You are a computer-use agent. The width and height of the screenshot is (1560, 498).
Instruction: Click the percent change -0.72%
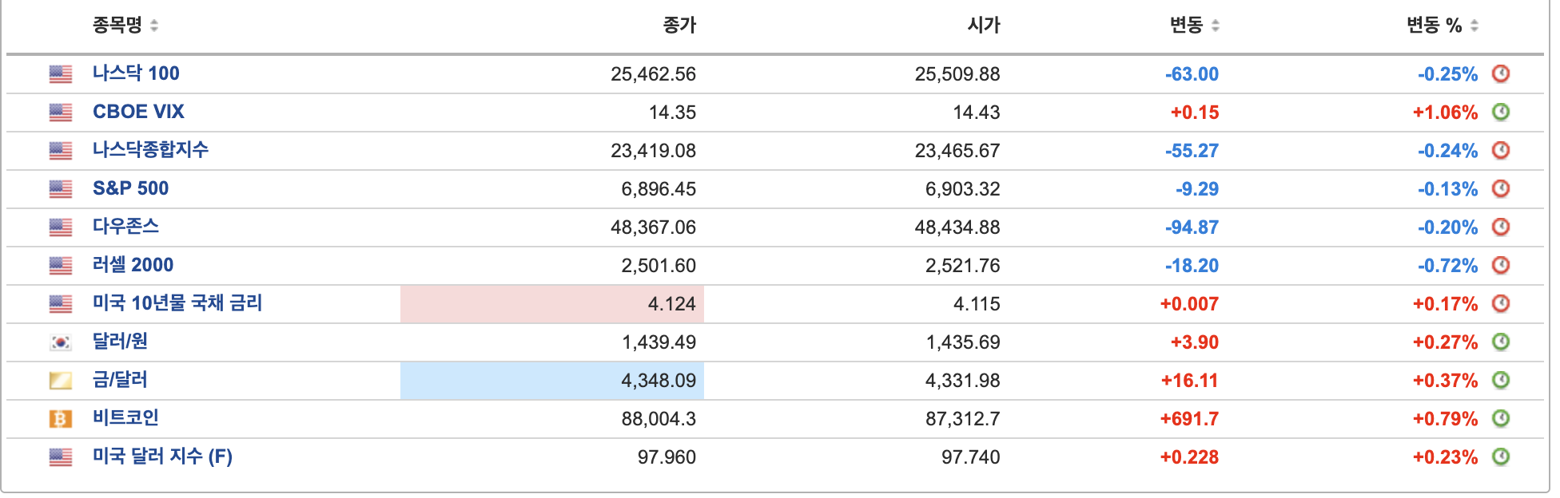[x=1447, y=266]
